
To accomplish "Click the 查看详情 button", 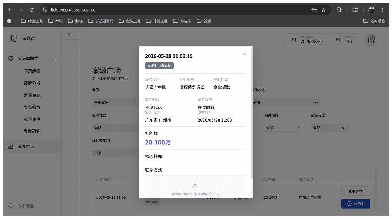I will [x=355, y=191].
